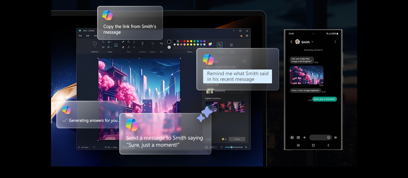Select the Eraser tool in Paint
The height and width of the screenshot is (178, 408).
[123, 47]
